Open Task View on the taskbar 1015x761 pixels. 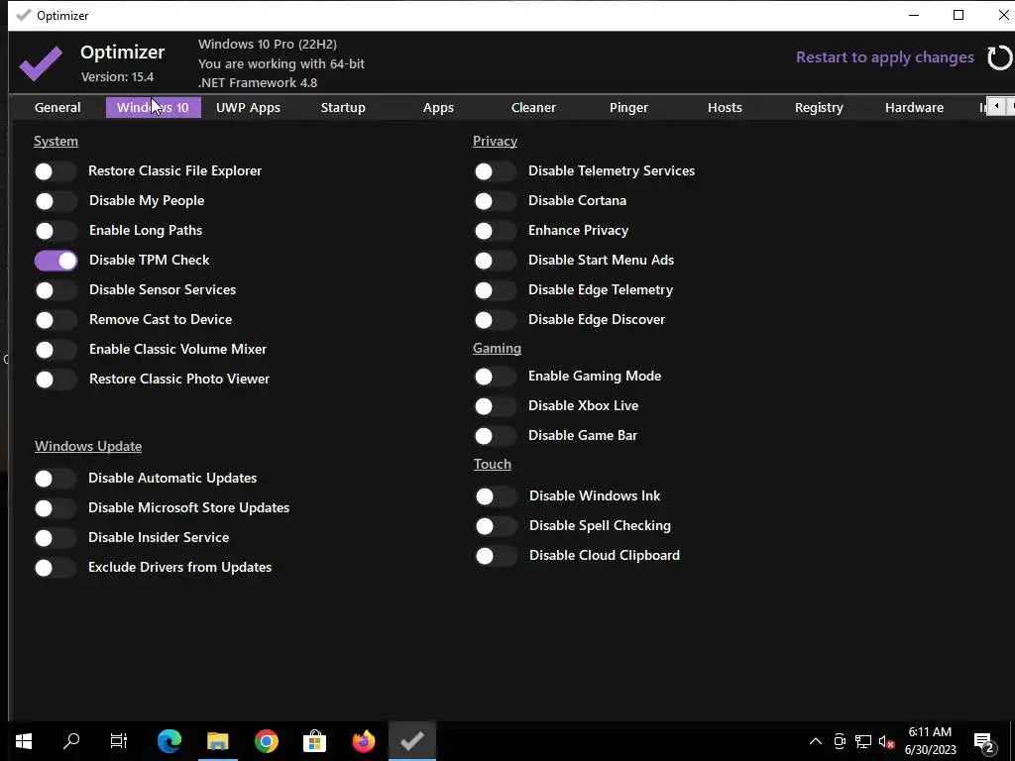pos(119,741)
